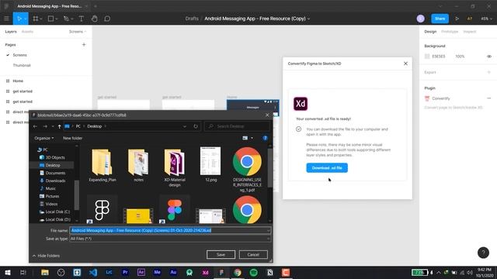Select Desktop in the navigation tree
Screen dimensions: 497x279
point(52,165)
